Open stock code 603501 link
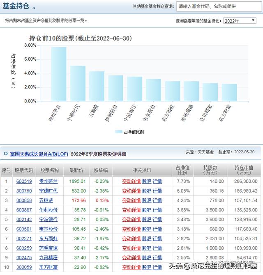The width and height of the screenshot is (263, 275). point(24,229)
